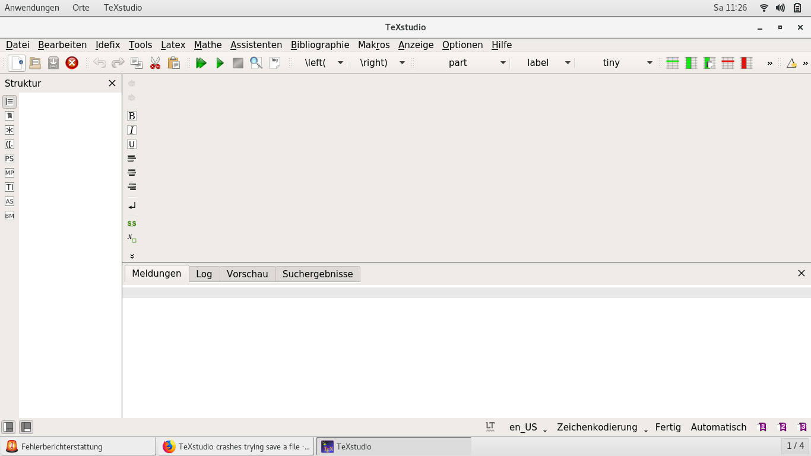
Task: Switch to Fehlerberichterstattung in the taskbar
Action: click(x=78, y=446)
